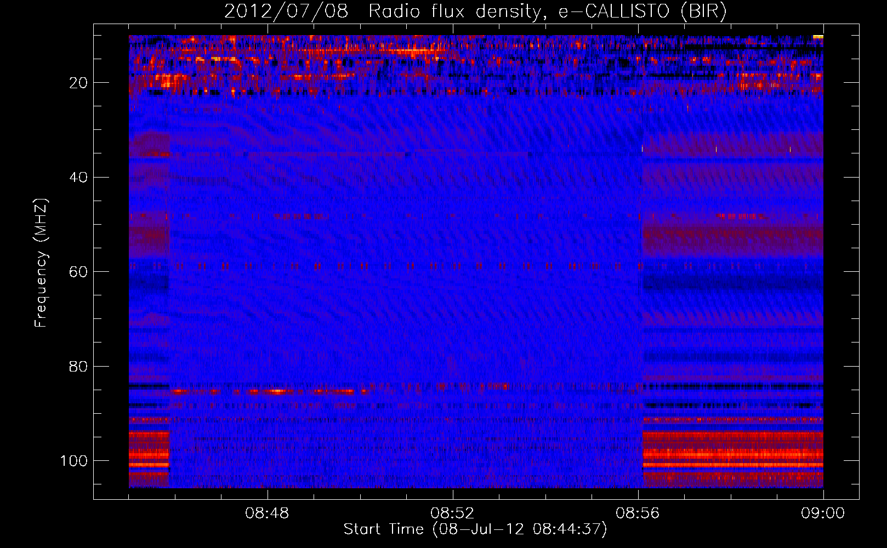Click the 'Frequency (MHZ)' axis label
This screenshot has width=887, height=548.
pyautogui.click(x=41, y=262)
